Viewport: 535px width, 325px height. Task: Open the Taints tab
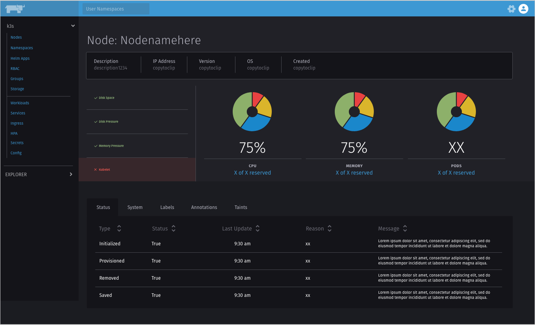coord(241,207)
